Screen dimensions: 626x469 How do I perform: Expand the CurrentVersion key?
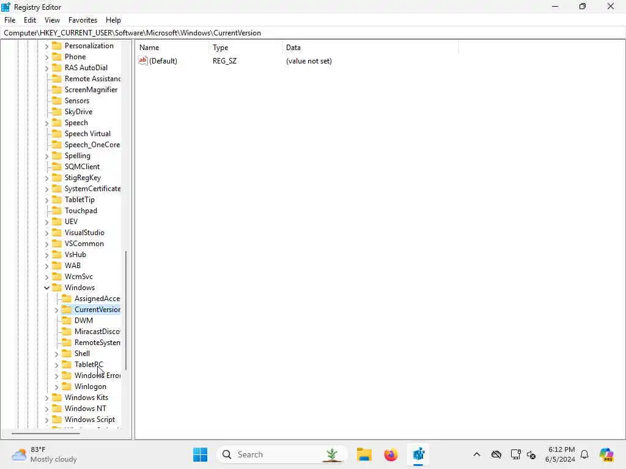56,310
